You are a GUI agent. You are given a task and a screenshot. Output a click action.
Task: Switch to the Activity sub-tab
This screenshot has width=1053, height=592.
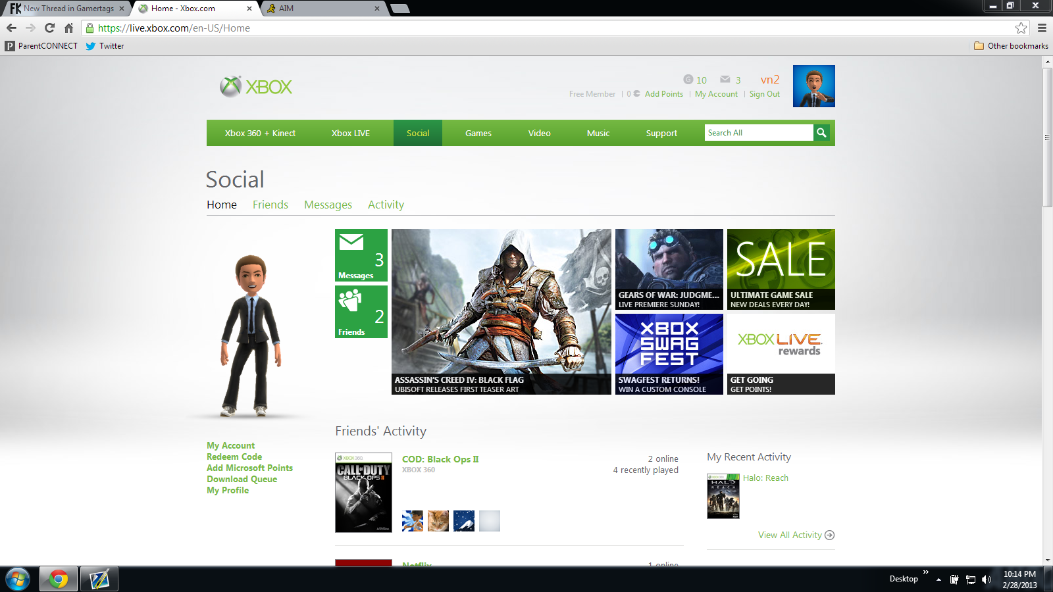(386, 205)
